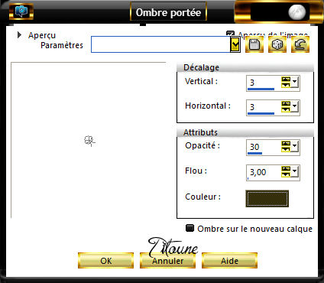Click the navigate preview icon in preview pane
This screenshot has width=324, height=283.
click(89, 141)
